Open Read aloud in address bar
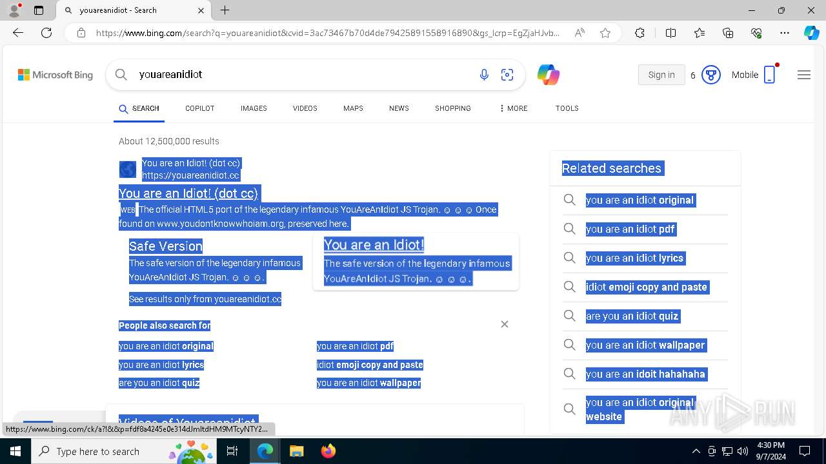Viewport: 826px width, 464px height. (579, 33)
